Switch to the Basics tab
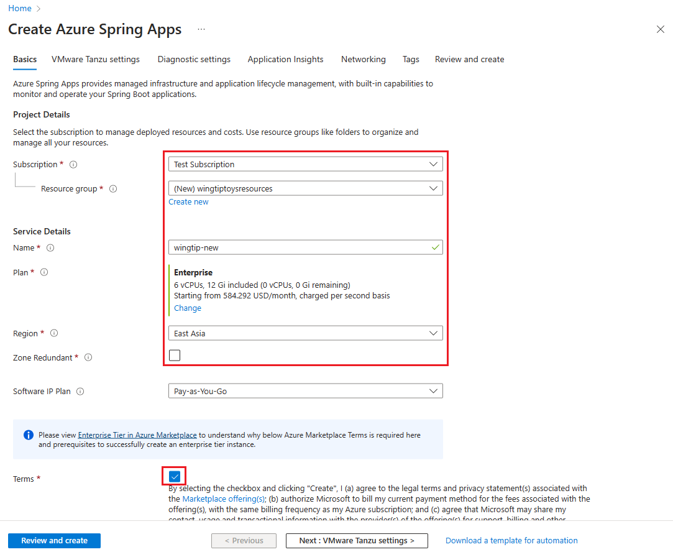Viewport: 673px width, 552px height. coord(25,59)
